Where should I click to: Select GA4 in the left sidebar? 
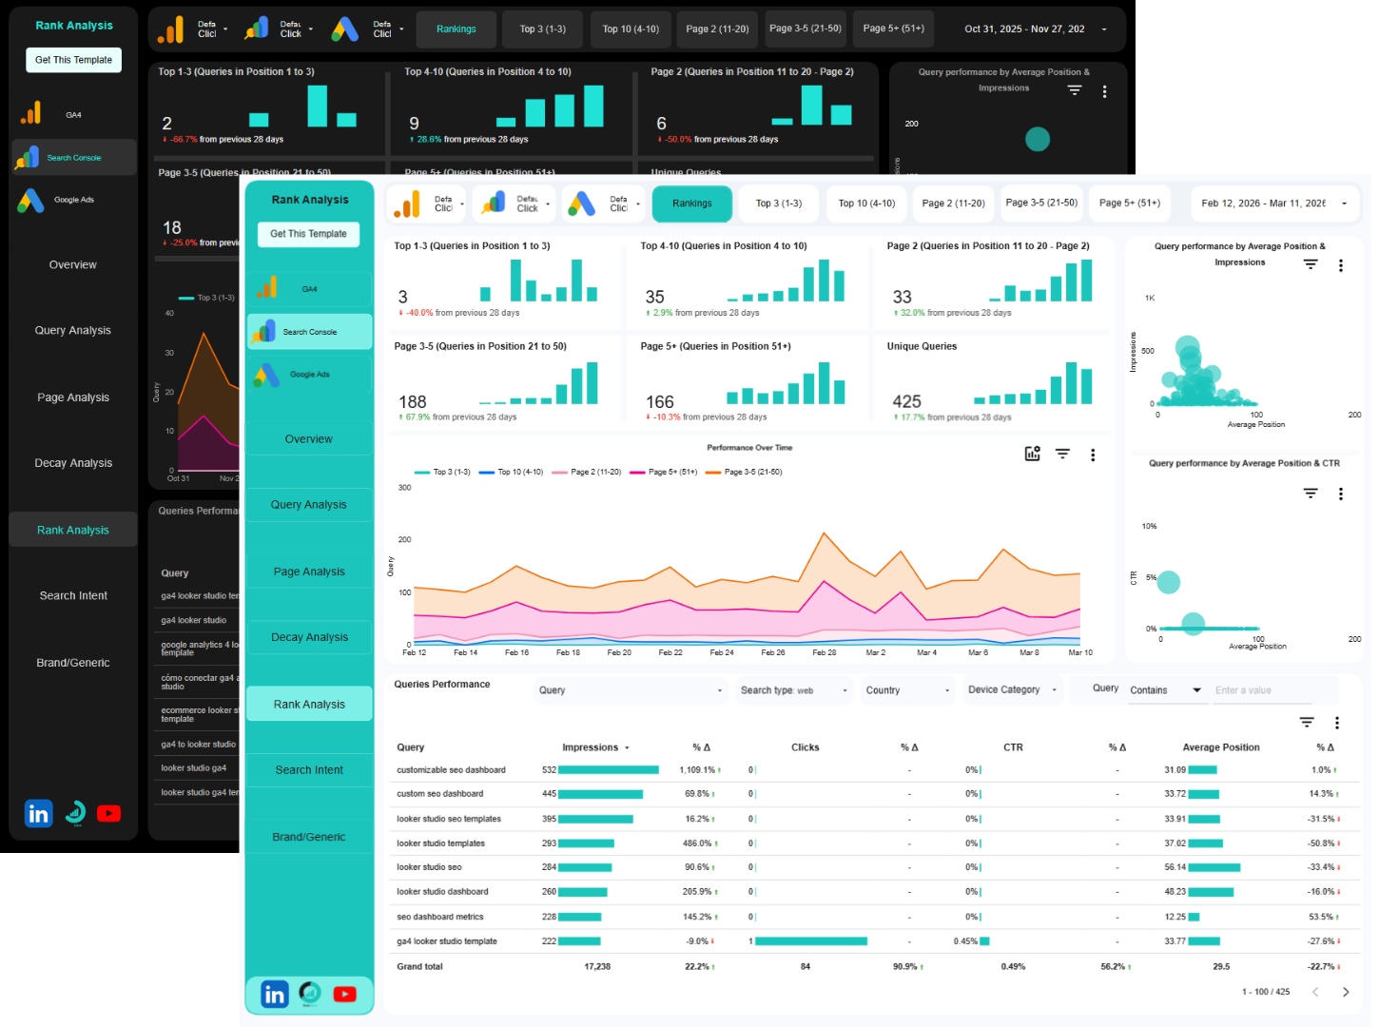pos(309,288)
